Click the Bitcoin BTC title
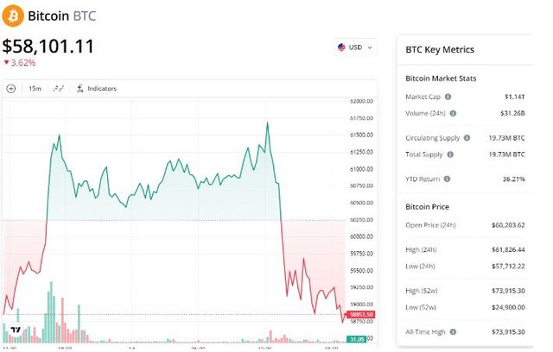 click(61, 16)
